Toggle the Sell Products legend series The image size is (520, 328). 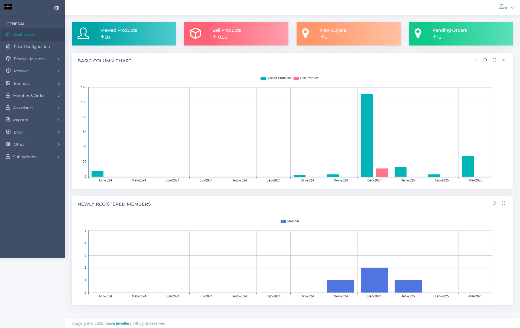tap(307, 78)
